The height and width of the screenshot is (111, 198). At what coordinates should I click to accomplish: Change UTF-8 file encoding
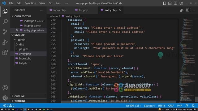coord(161,105)
